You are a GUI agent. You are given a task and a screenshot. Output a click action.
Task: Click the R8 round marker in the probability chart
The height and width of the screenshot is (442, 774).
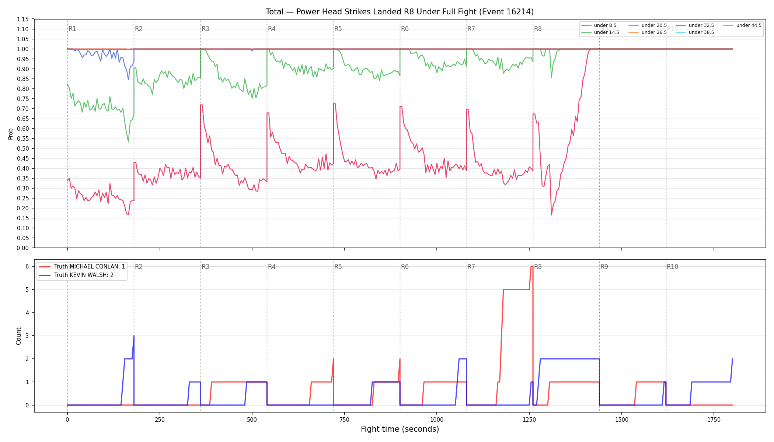[x=538, y=29]
